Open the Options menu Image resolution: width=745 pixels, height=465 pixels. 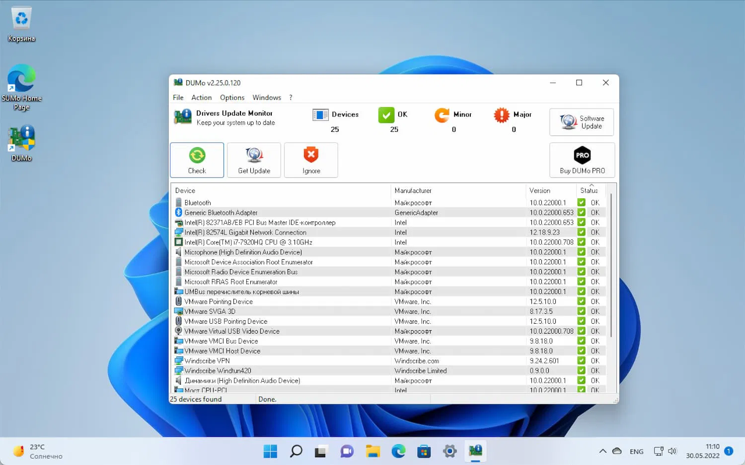[x=232, y=97]
